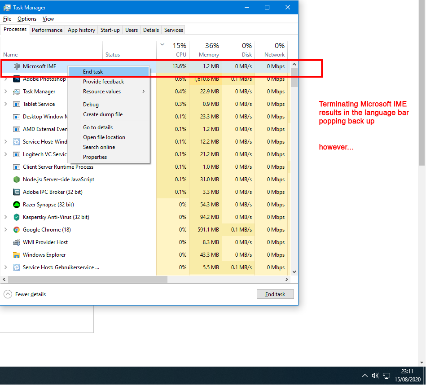Viewport: 426px width, 385px height.
Task: Switch to the Performance tab
Action: point(47,30)
